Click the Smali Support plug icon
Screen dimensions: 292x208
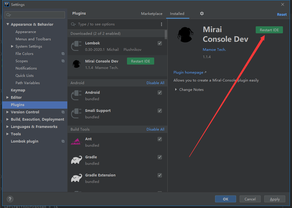(x=76, y=113)
